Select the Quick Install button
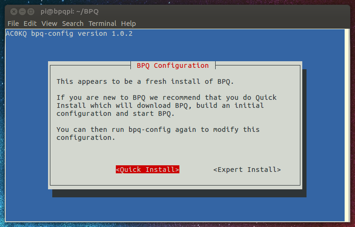 tap(147, 170)
